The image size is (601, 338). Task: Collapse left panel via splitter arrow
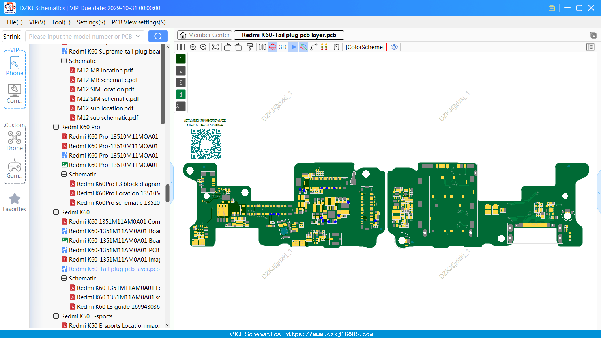click(172, 182)
